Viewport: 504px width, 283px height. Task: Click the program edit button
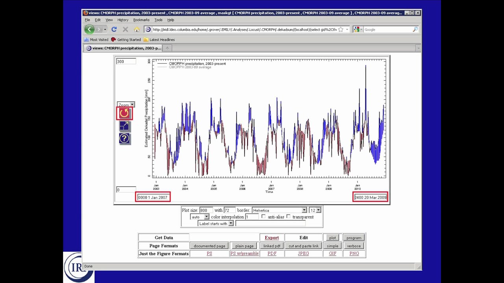coord(354,238)
